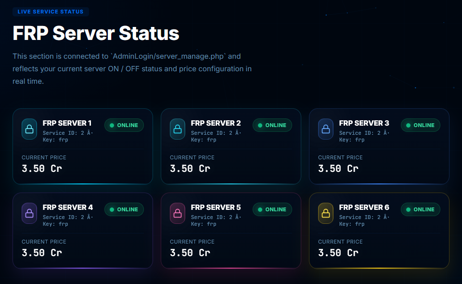Click the teal lock icon of FRP Server 1
This screenshot has width=462, height=284.
pyautogui.click(x=29, y=129)
